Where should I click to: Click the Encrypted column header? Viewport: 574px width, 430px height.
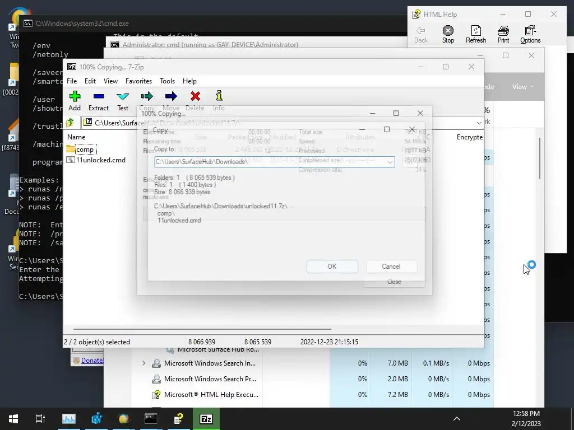pyautogui.click(x=470, y=137)
